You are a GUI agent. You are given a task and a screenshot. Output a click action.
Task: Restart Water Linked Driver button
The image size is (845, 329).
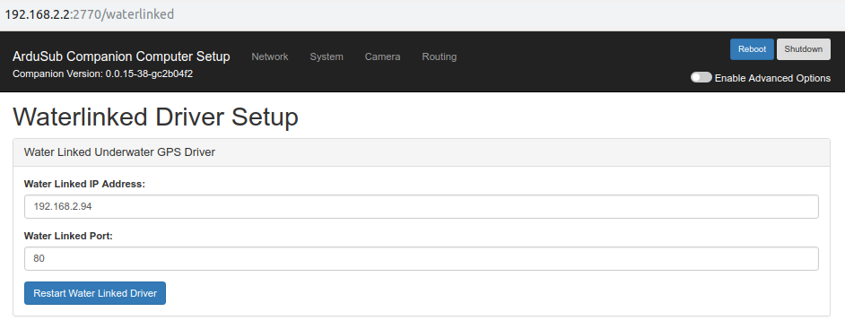(x=95, y=293)
